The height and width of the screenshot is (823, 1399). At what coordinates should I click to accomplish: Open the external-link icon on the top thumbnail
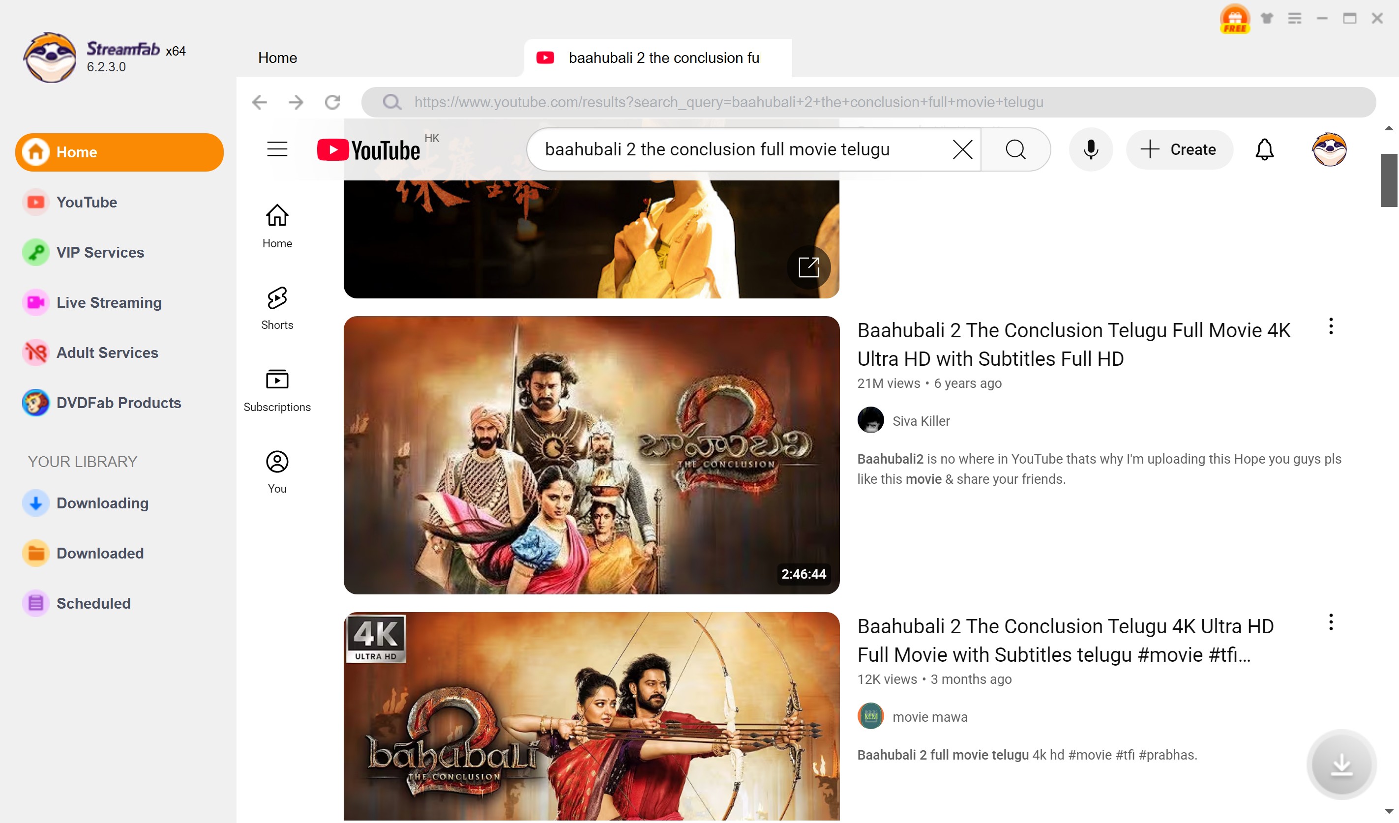coord(808,267)
